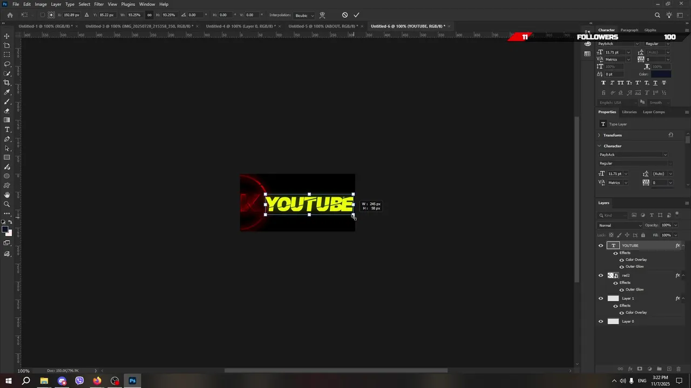The height and width of the screenshot is (388, 691).
Task: Click the foreground color swatch
Action: point(5,230)
